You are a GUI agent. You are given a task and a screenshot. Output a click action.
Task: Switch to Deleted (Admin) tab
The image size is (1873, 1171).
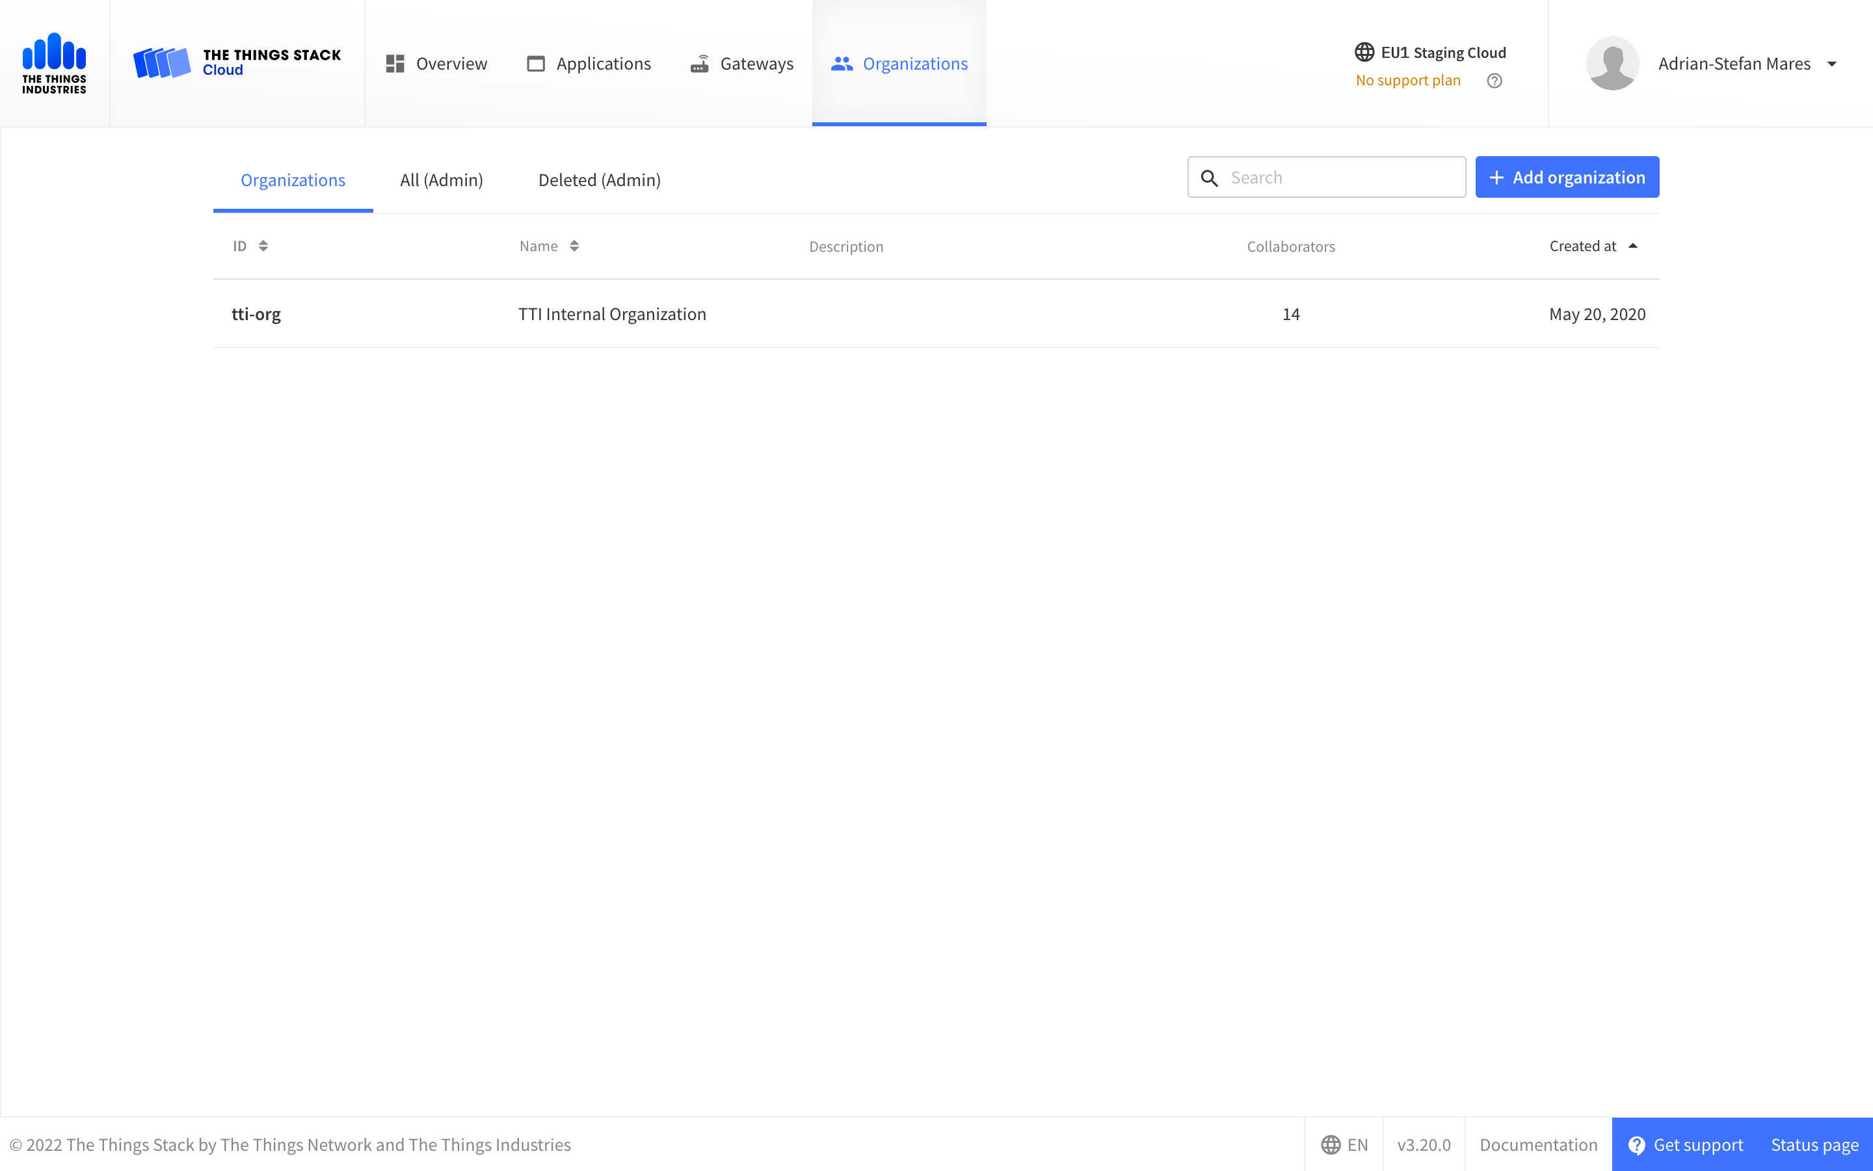point(599,180)
